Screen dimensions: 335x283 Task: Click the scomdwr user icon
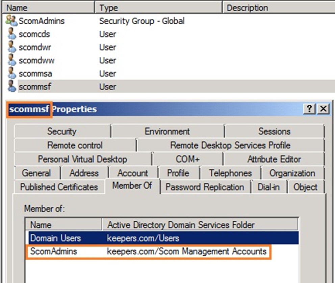[12, 47]
